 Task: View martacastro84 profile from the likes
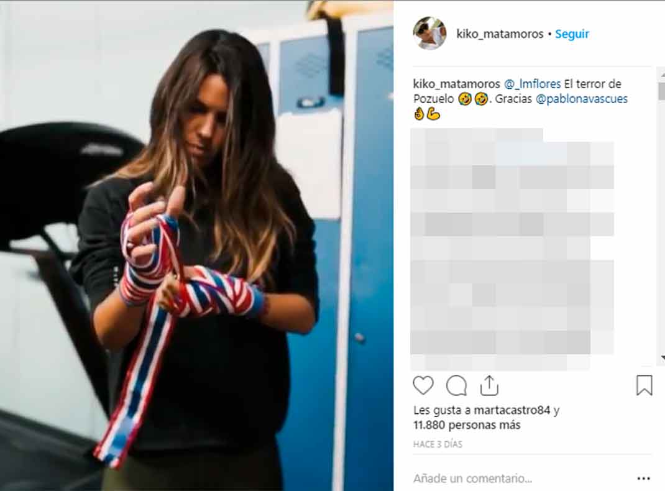512,410
